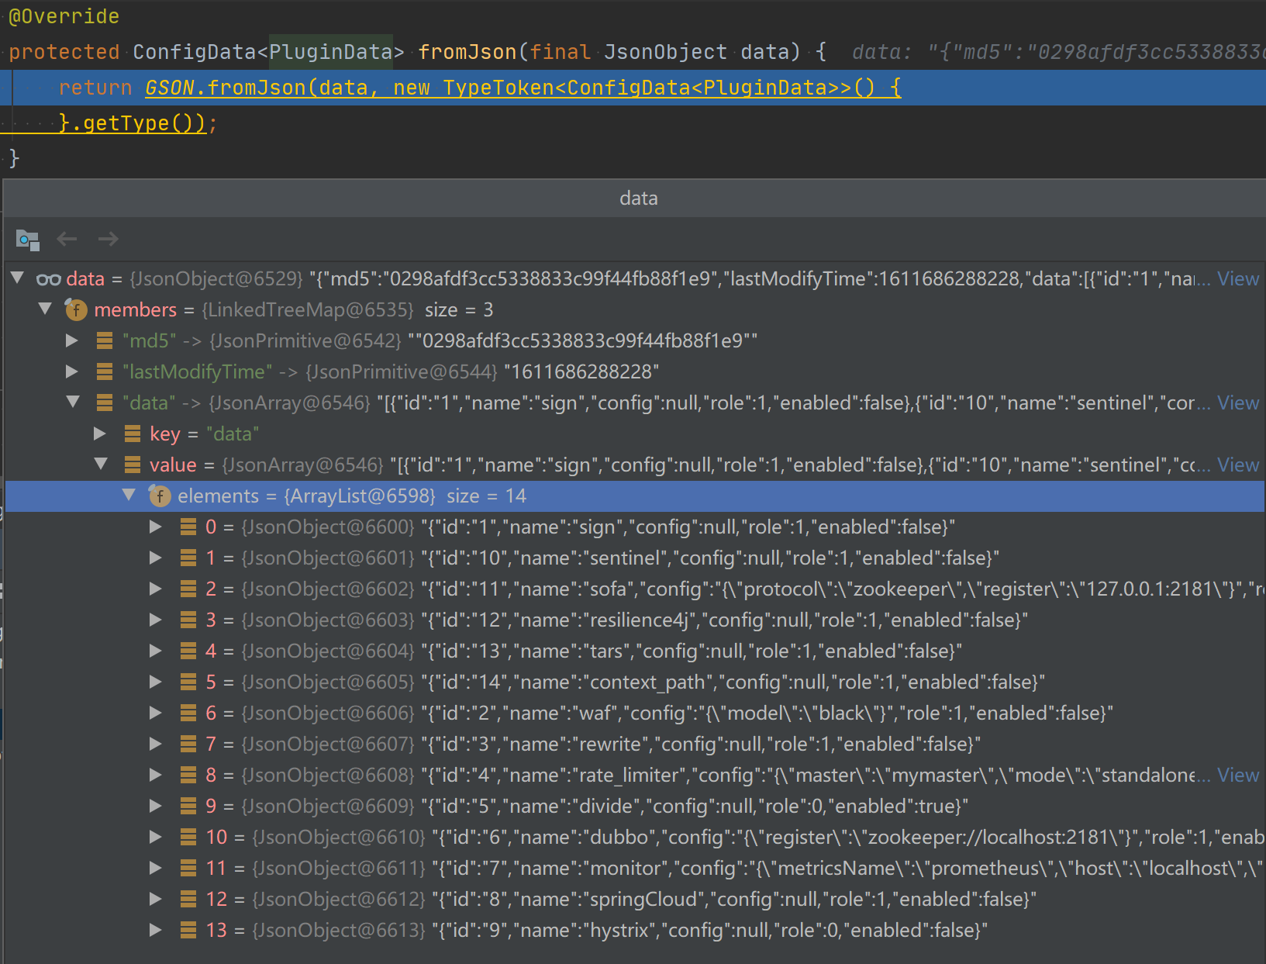
Task: Click the icon for element 13 hystrix
Action: pyautogui.click(x=188, y=930)
